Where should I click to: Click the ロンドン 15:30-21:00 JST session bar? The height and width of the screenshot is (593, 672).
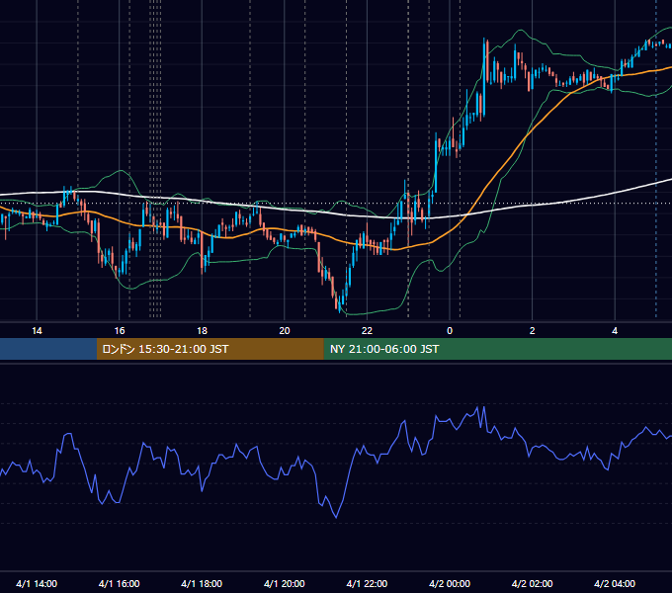point(210,349)
